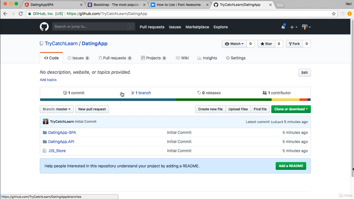The image size is (354, 199).
Task: Switch to the Projects tab
Action: click(154, 58)
